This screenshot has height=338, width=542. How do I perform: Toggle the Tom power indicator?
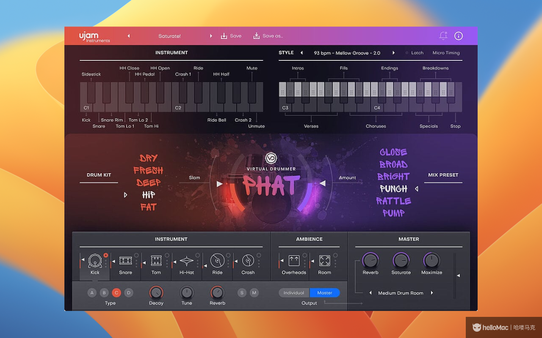pos(167,255)
